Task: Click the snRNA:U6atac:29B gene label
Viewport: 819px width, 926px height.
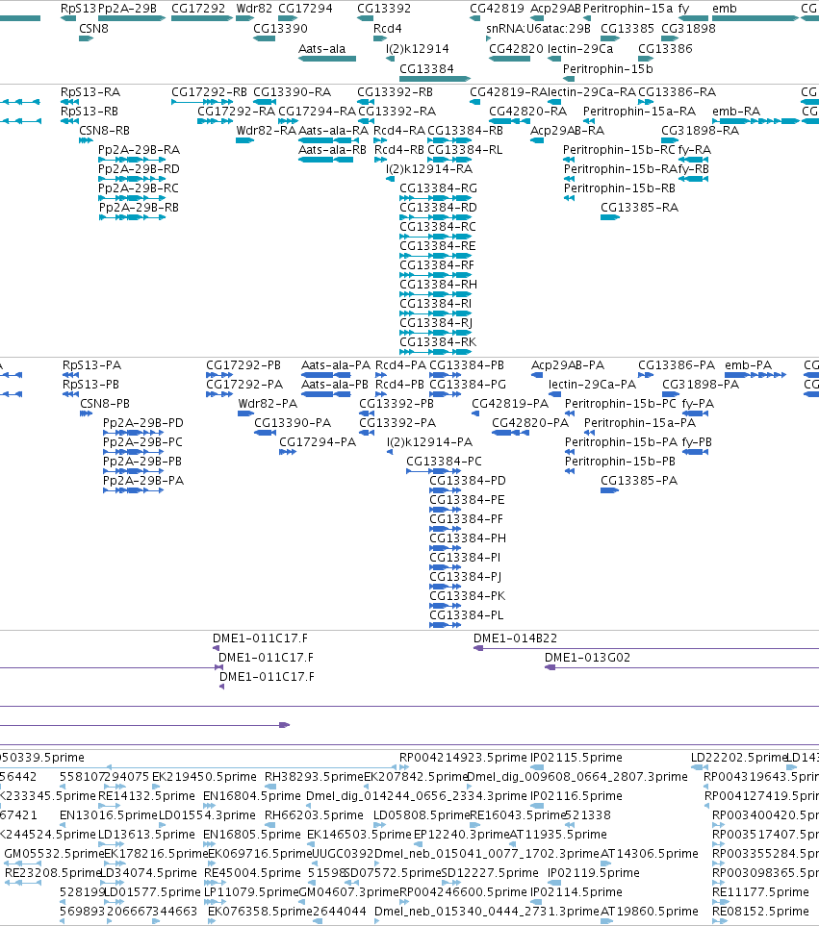Action: click(538, 28)
